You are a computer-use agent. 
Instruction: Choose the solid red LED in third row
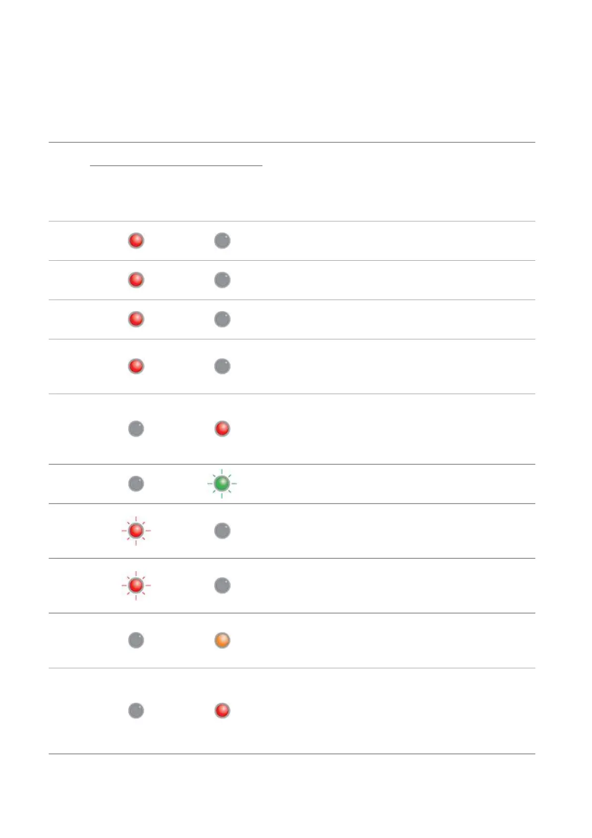136,319
